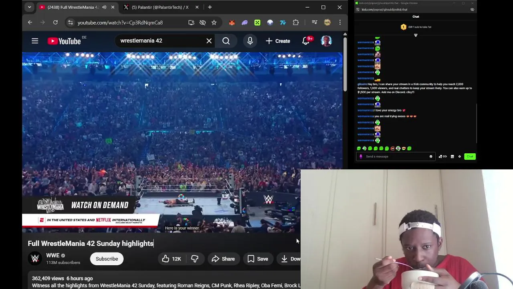Open the Chrome three-dot menu
Screen dimensions: 513x289
[340, 22]
